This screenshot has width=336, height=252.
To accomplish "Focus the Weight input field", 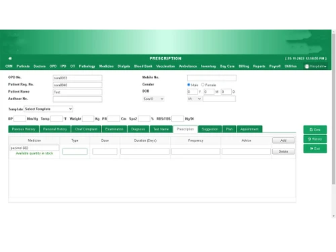I will (x=88, y=119).
